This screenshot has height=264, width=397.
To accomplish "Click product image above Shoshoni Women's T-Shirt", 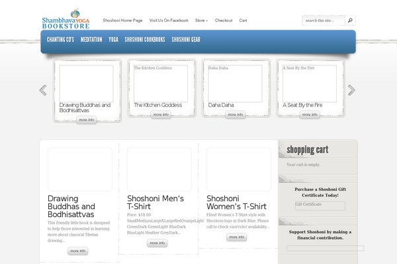I will pyautogui.click(x=239, y=169).
